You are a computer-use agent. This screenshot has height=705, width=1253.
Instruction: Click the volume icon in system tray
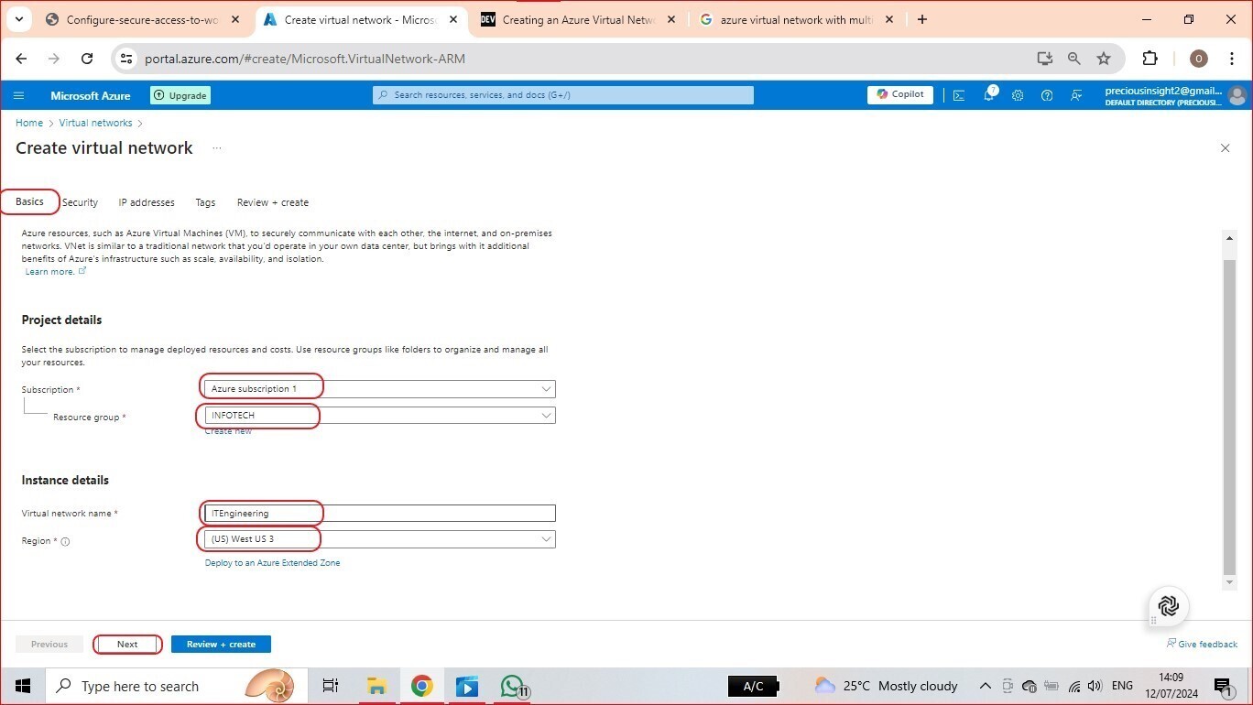coord(1095,686)
